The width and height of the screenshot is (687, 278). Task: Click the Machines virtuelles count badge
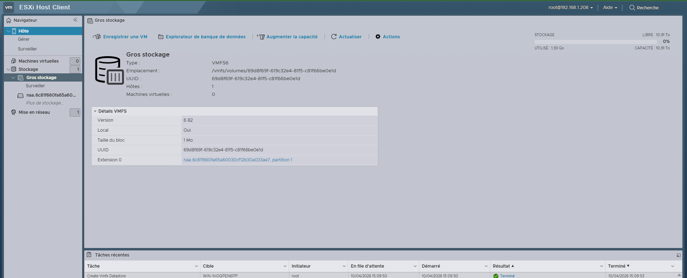[x=75, y=61]
